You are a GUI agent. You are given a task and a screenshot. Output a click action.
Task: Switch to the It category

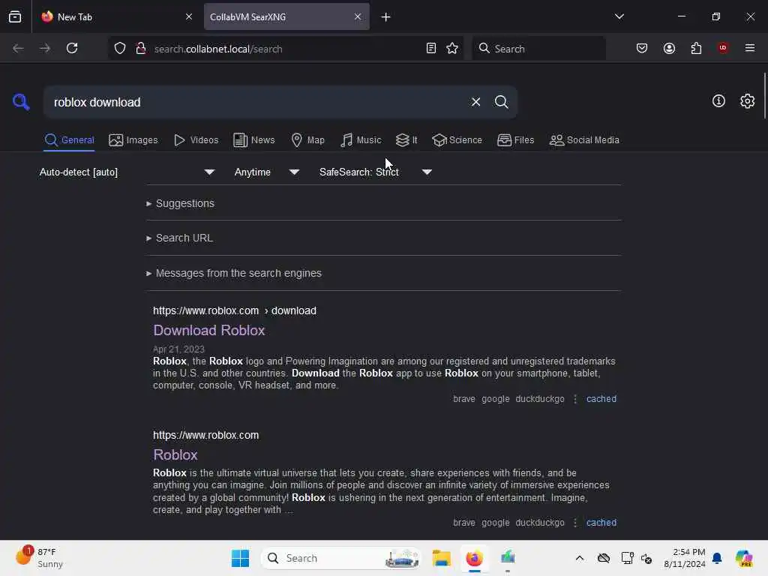pos(406,140)
